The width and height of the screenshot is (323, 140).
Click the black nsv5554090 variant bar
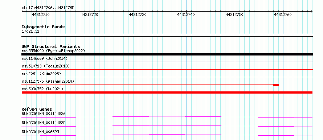[167, 54]
